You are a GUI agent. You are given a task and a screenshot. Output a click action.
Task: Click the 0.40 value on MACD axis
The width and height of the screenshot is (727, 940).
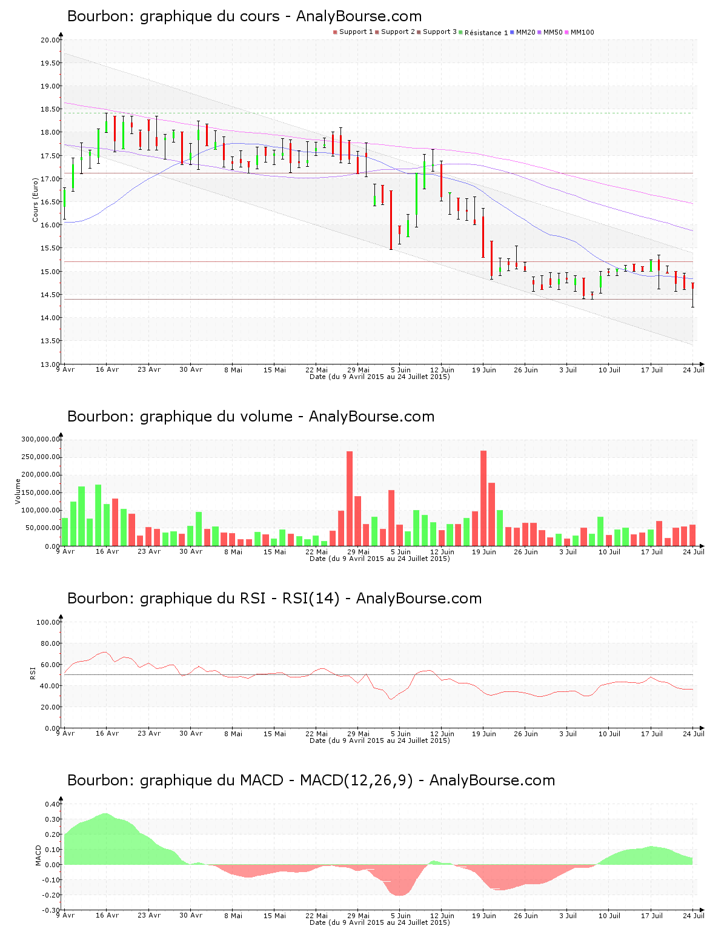tap(53, 805)
